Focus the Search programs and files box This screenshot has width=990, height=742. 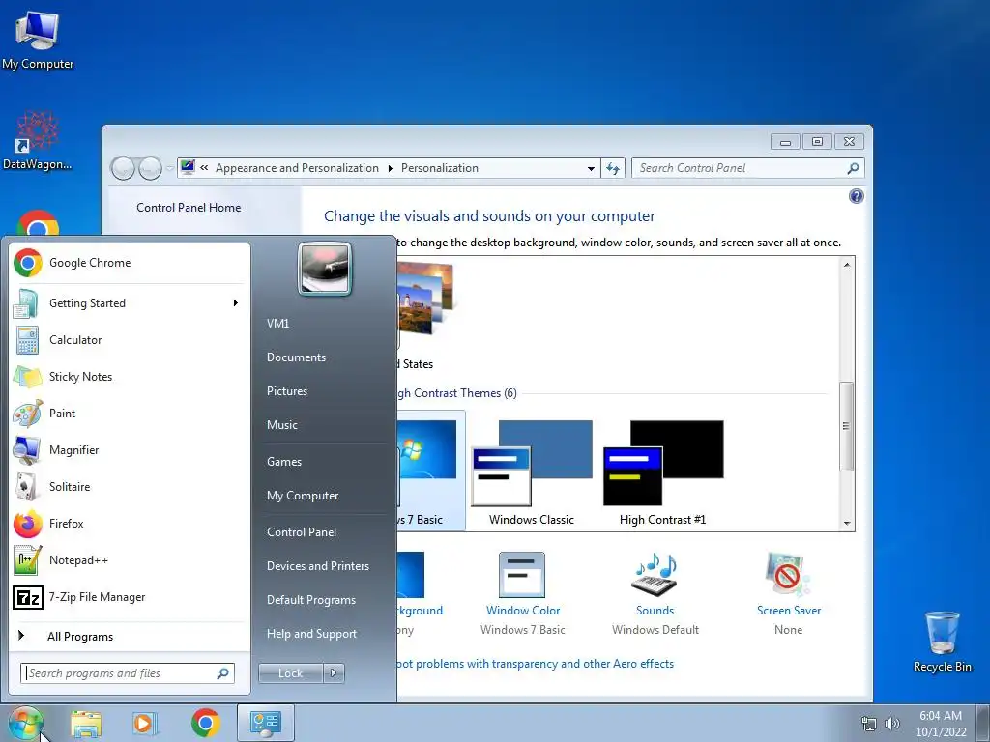tap(128, 673)
